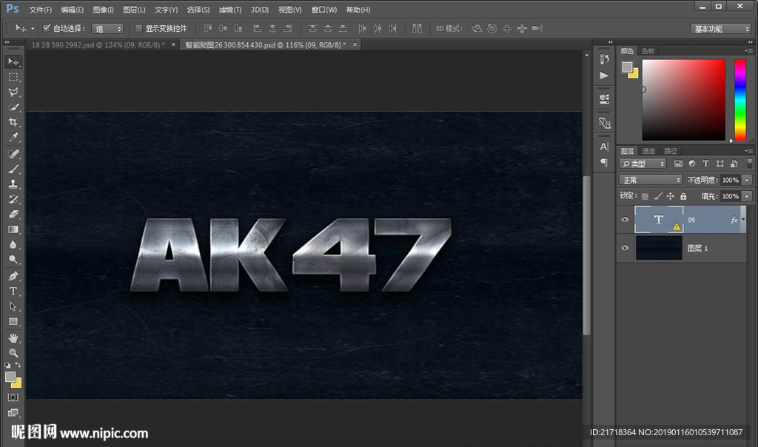Open the Auto-Select 组 dropdown
Viewport: 758px width, 447px height.
(x=108, y=29)
